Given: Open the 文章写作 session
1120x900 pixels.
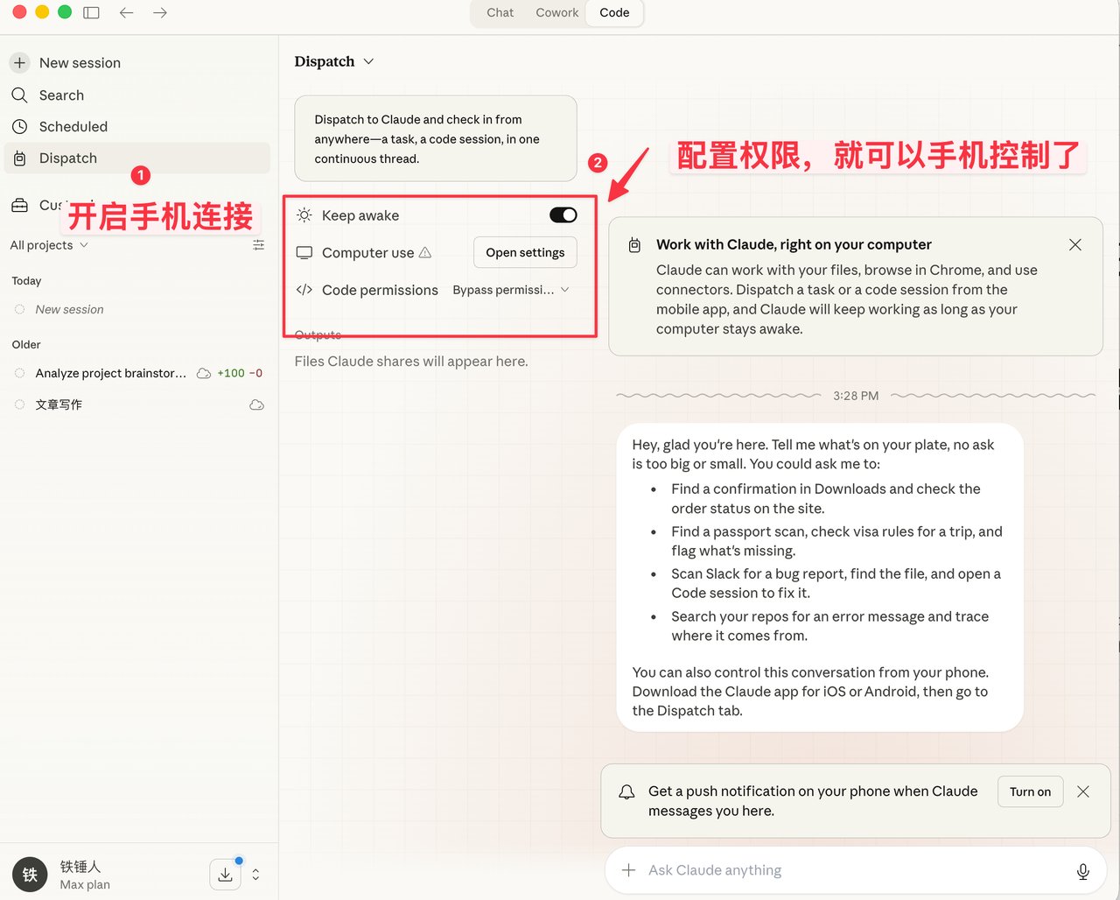Looking at the screenshot, I should 139,404.
